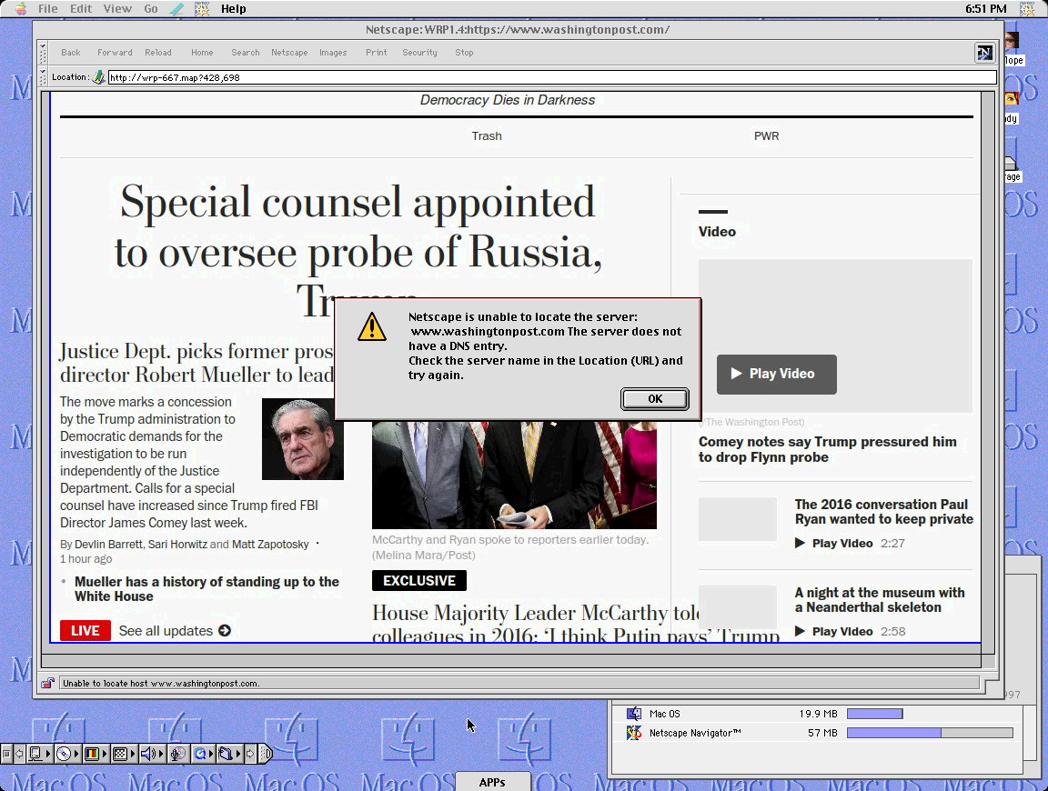Open Security info from the toolbar

point(419,52)
